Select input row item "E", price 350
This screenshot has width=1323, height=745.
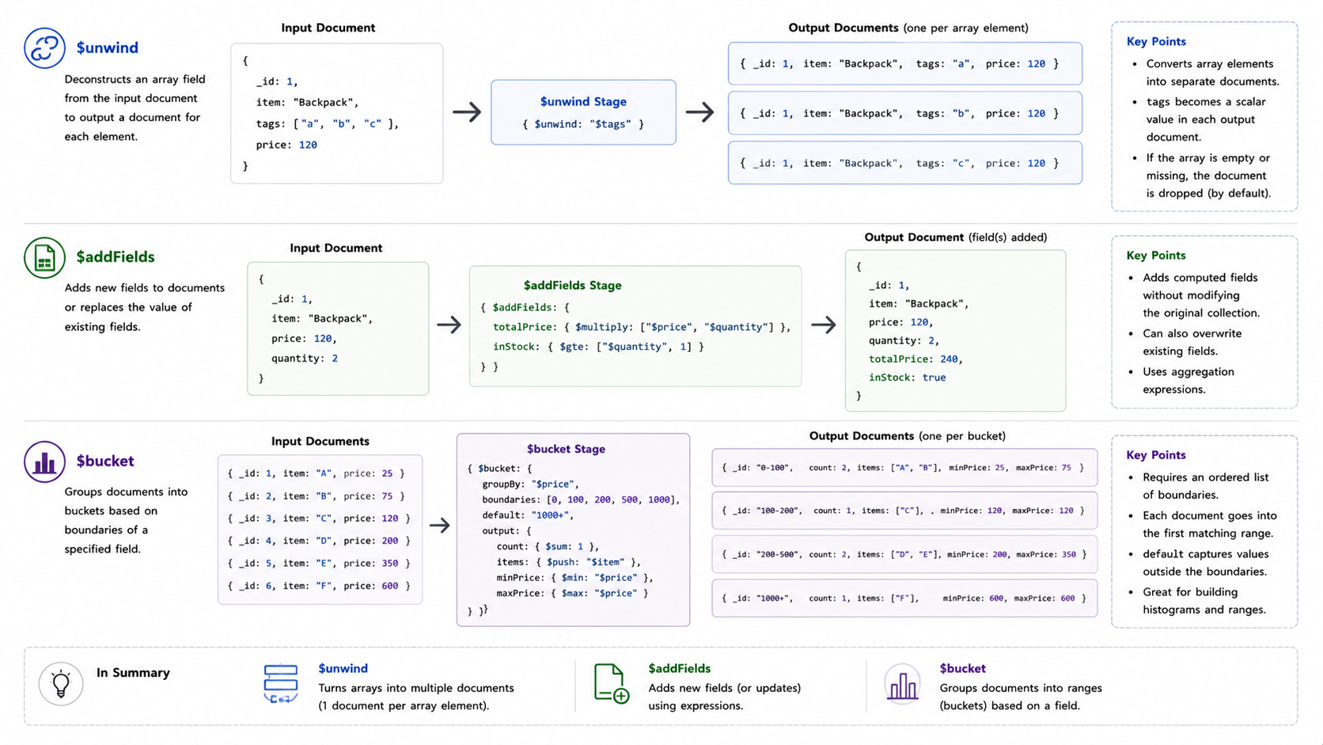coord(319,564)
